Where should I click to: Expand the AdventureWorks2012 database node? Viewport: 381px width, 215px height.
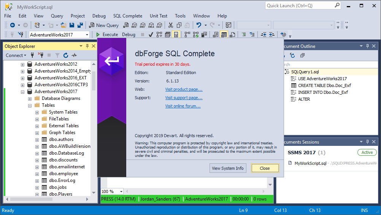point(22,65)
